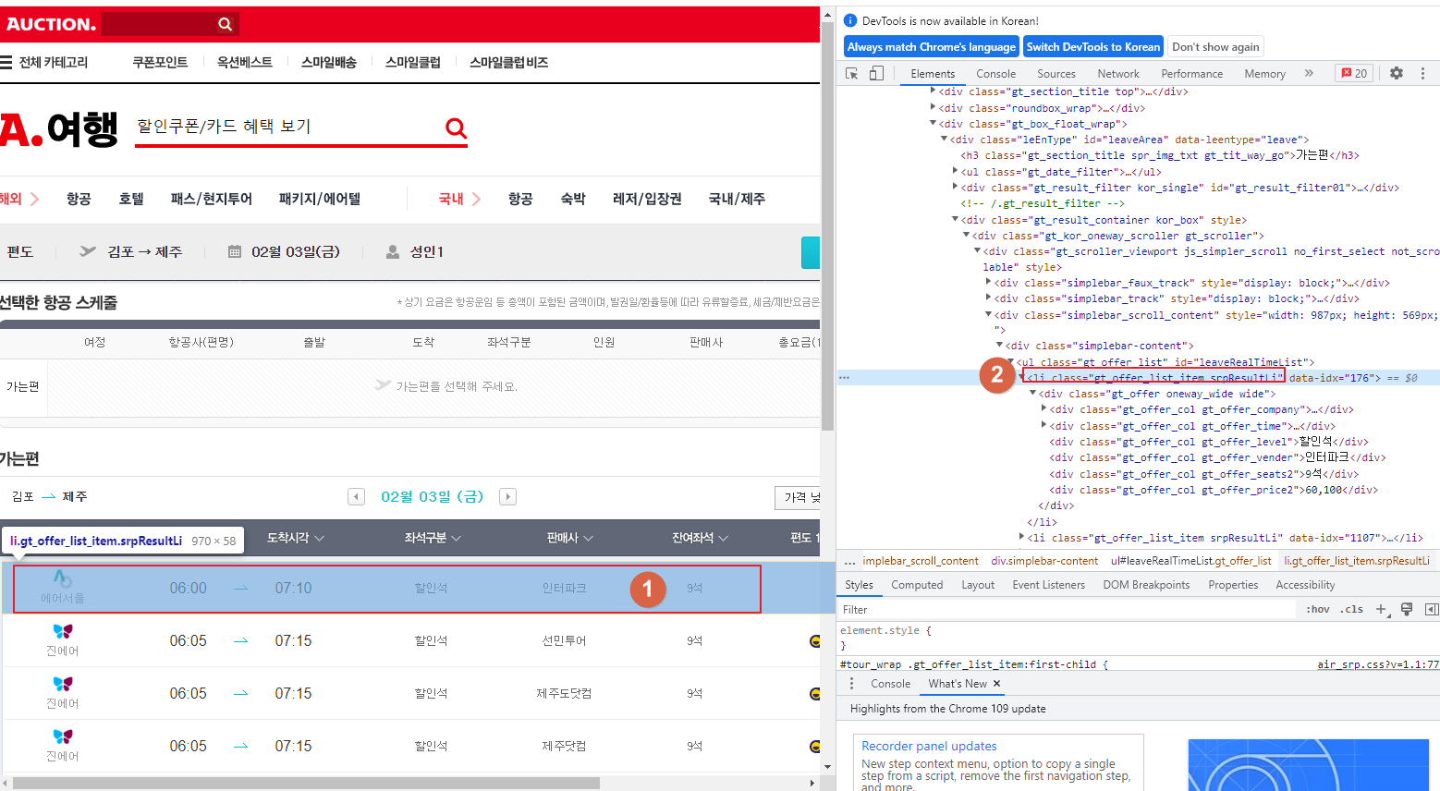Open the DOM Breakpoints tab

[1146, 585]
